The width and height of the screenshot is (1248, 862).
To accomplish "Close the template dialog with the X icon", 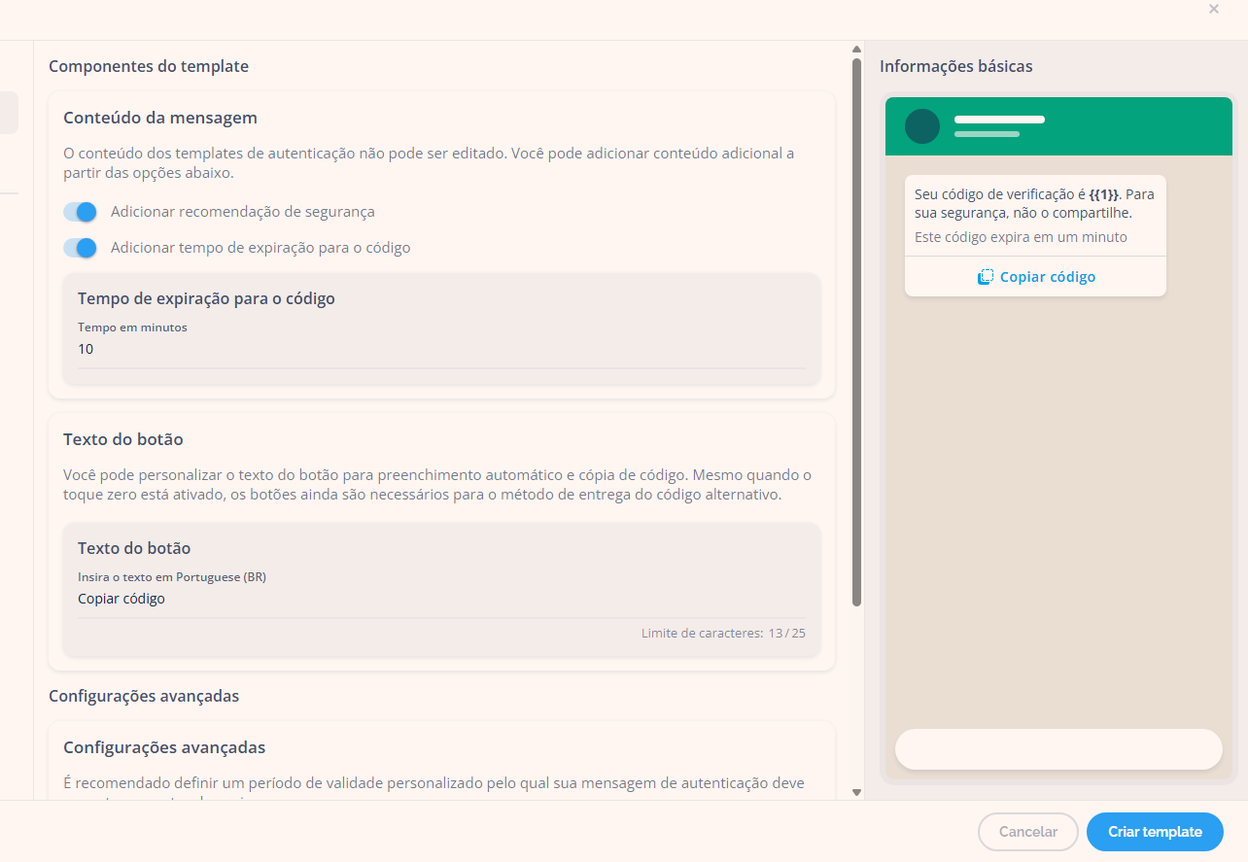I will (x=1214, y=9).
